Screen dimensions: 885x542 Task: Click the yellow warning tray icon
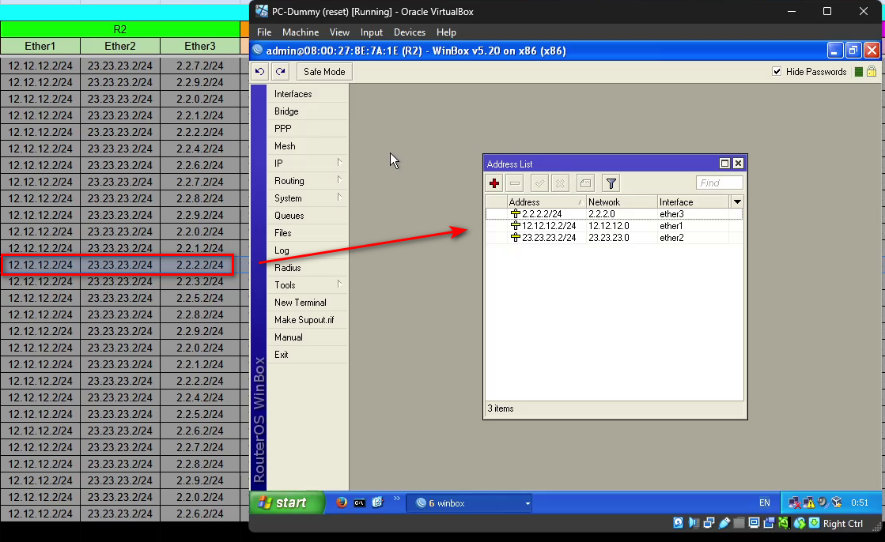click(809, 502)
